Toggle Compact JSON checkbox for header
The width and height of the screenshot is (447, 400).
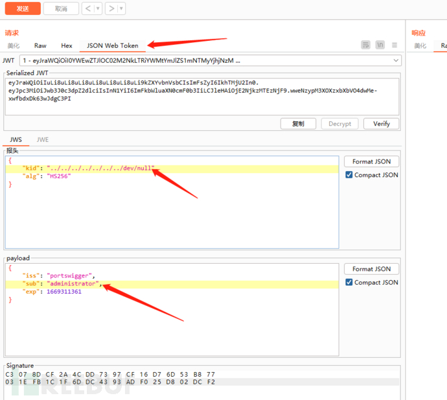pyautogui.click(x=349, y=175)
